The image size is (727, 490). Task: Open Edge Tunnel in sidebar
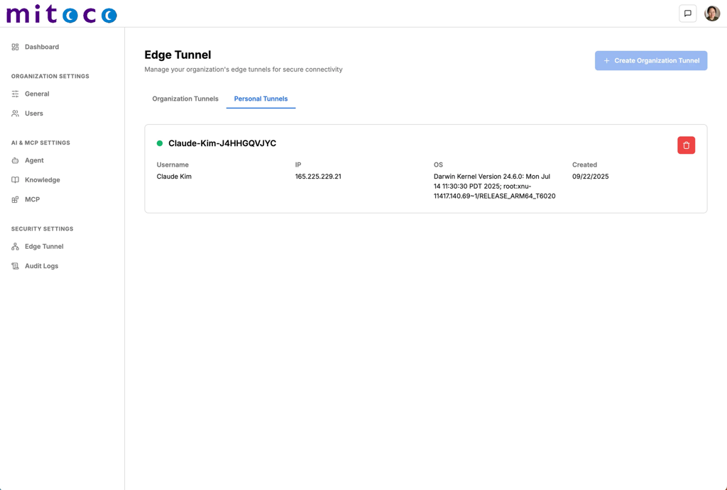coord(44,246)
